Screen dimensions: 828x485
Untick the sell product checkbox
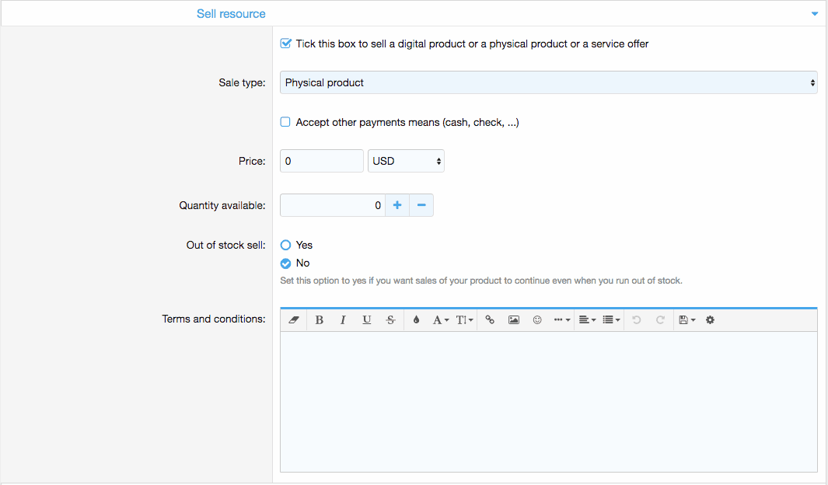point(285,44)
